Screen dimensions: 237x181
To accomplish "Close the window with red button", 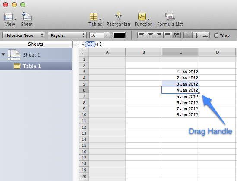I will pos(6,5).
